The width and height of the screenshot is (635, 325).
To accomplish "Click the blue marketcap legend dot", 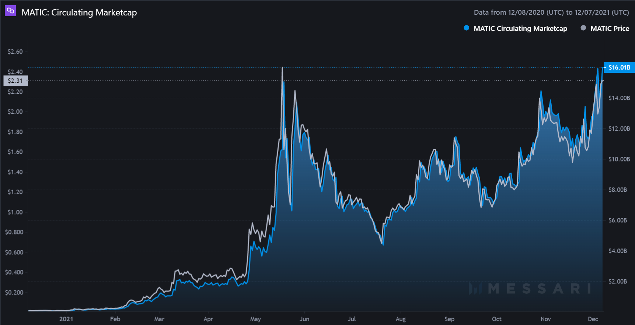I will click(467, 28).
